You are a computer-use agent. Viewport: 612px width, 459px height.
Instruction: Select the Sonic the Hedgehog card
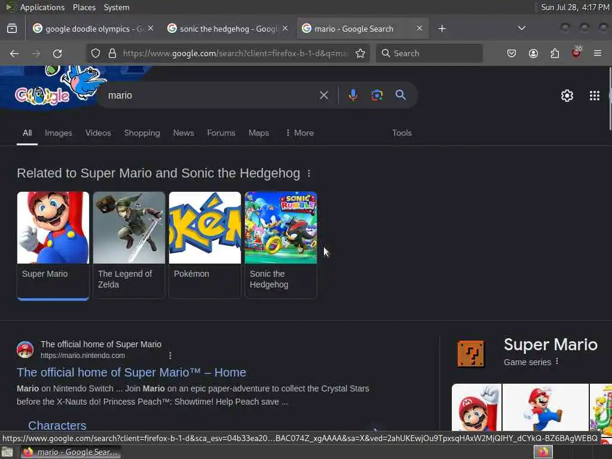281,245
